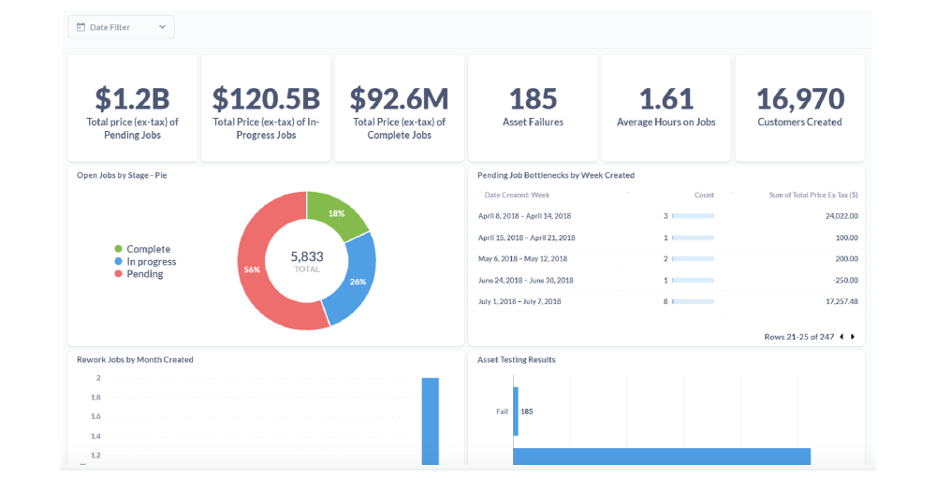Image resolution: width=936 pixels, height=479 pixels.
Task: Click the -250.00 price cell
Action: tap(846, 281)
